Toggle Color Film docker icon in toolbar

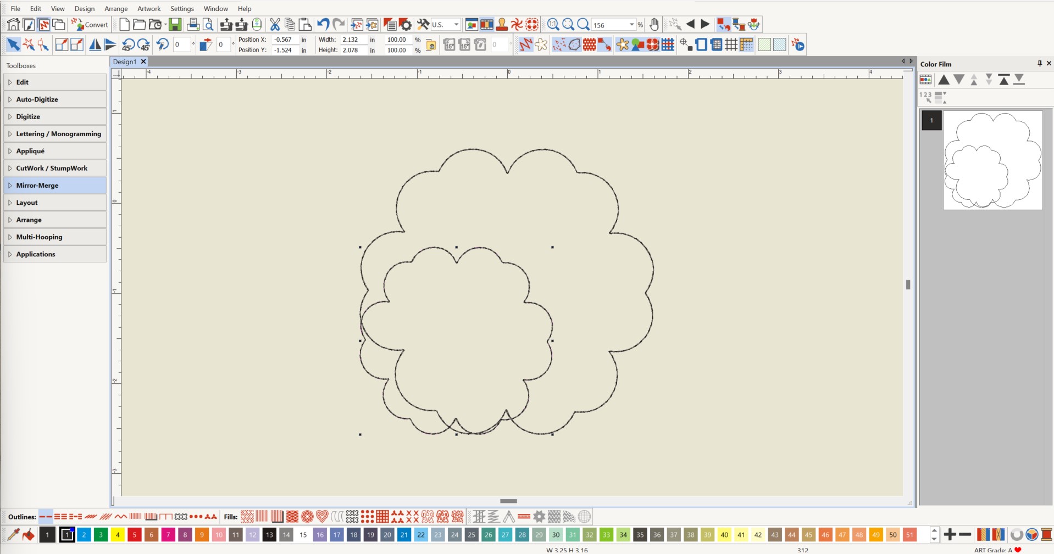pyautogui.click(x=486, y=24)
